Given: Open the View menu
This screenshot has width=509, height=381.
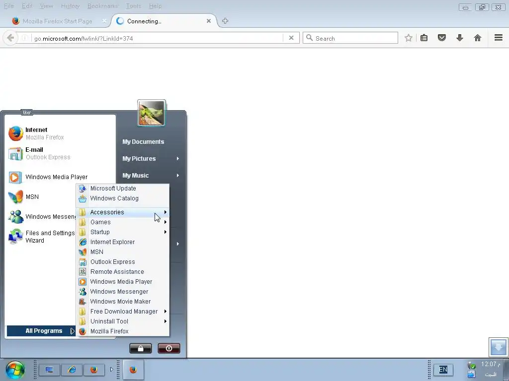Looking at the screenshot, I should pos(46,6).
